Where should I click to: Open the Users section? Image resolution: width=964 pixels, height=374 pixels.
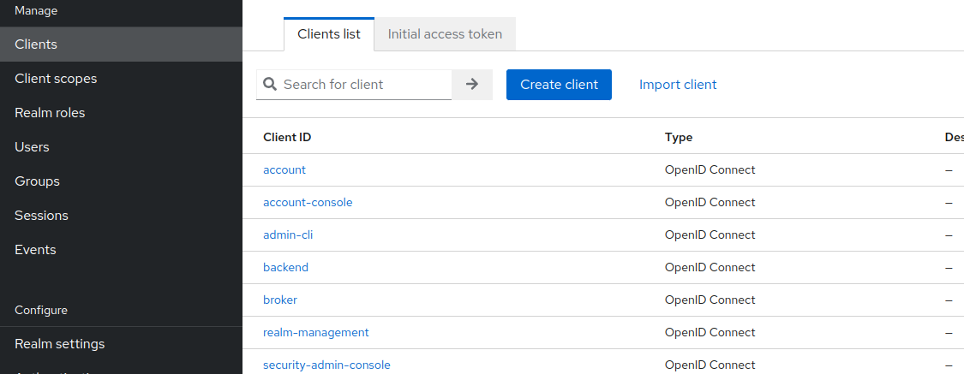[x=121, y=147]
